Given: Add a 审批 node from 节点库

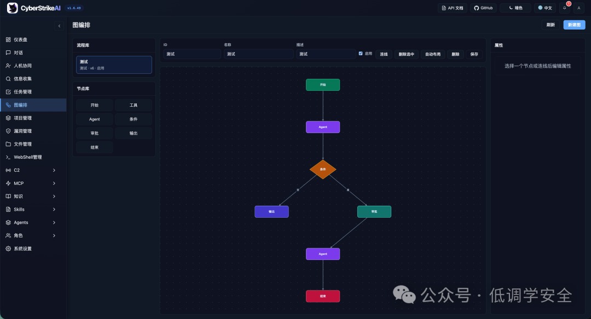Looking at the screenshot, I should pos(95,133).
